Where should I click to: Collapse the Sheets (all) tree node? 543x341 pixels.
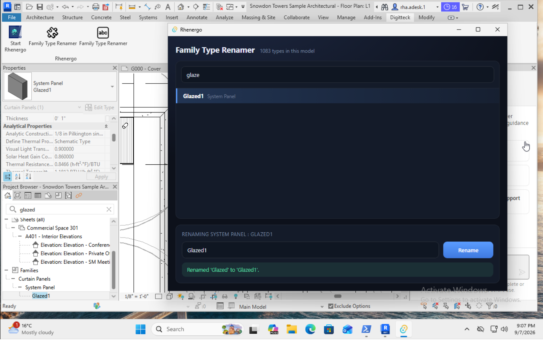[6, 220]
